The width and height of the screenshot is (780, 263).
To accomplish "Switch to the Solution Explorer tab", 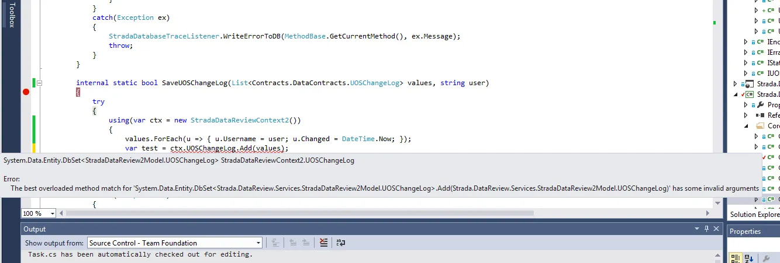I will pyautogui.click(x=754, y=215).
